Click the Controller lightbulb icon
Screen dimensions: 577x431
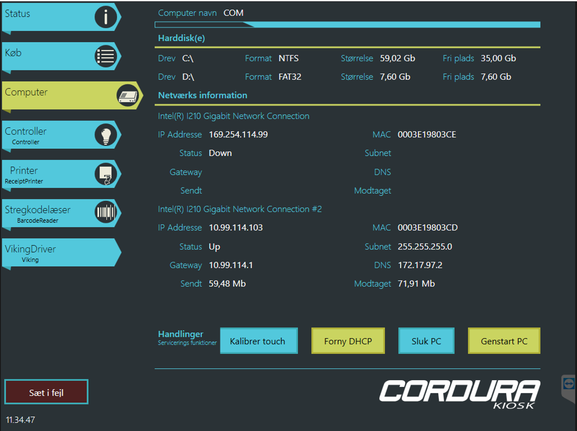click(106, 135)
